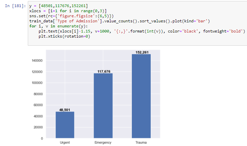Screen dimensions: 247x146
Task: Click the 60000 y-axis tick
Action: [38, 105]
